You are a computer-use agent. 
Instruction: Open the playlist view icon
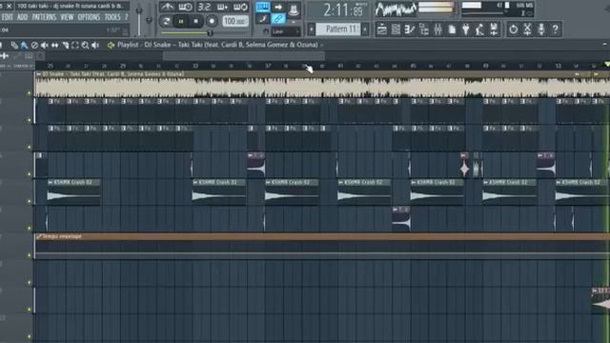pos(382,30)
